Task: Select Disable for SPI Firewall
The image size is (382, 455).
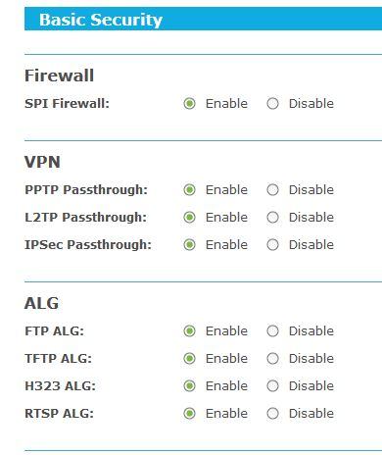Action: (272, 104)
